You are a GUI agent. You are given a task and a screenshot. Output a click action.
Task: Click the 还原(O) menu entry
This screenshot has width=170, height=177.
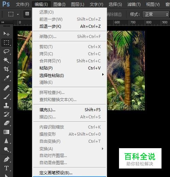pyautogui.click(x=70, y=12)
